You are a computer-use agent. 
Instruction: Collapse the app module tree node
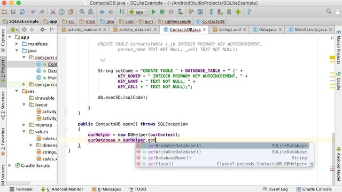[10, 37]
